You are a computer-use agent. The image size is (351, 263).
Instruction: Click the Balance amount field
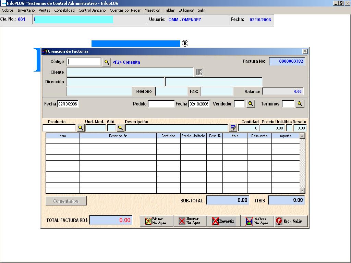click(283, 91)
